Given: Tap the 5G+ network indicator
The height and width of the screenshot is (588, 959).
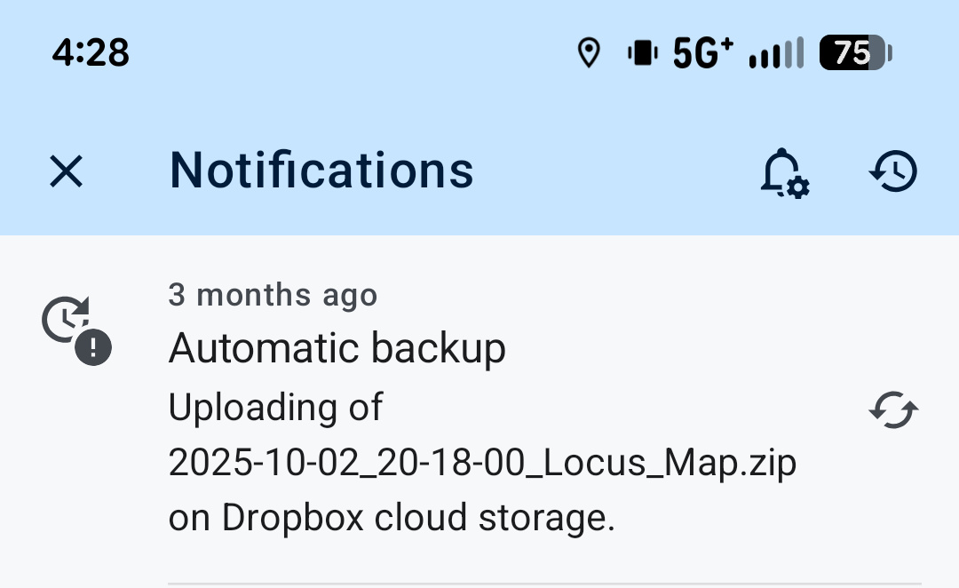Looking at the screenshot, I should 703,53.
